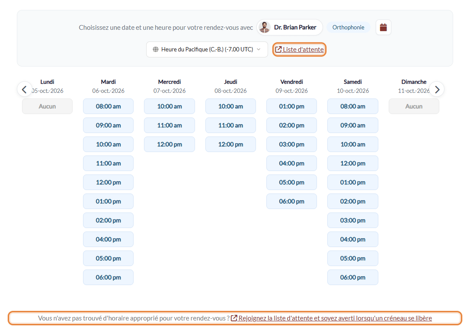This screenshot has height=333, width=470.
Task: Select Samedi 03:00 pm slot
Action: coord(353,220)
